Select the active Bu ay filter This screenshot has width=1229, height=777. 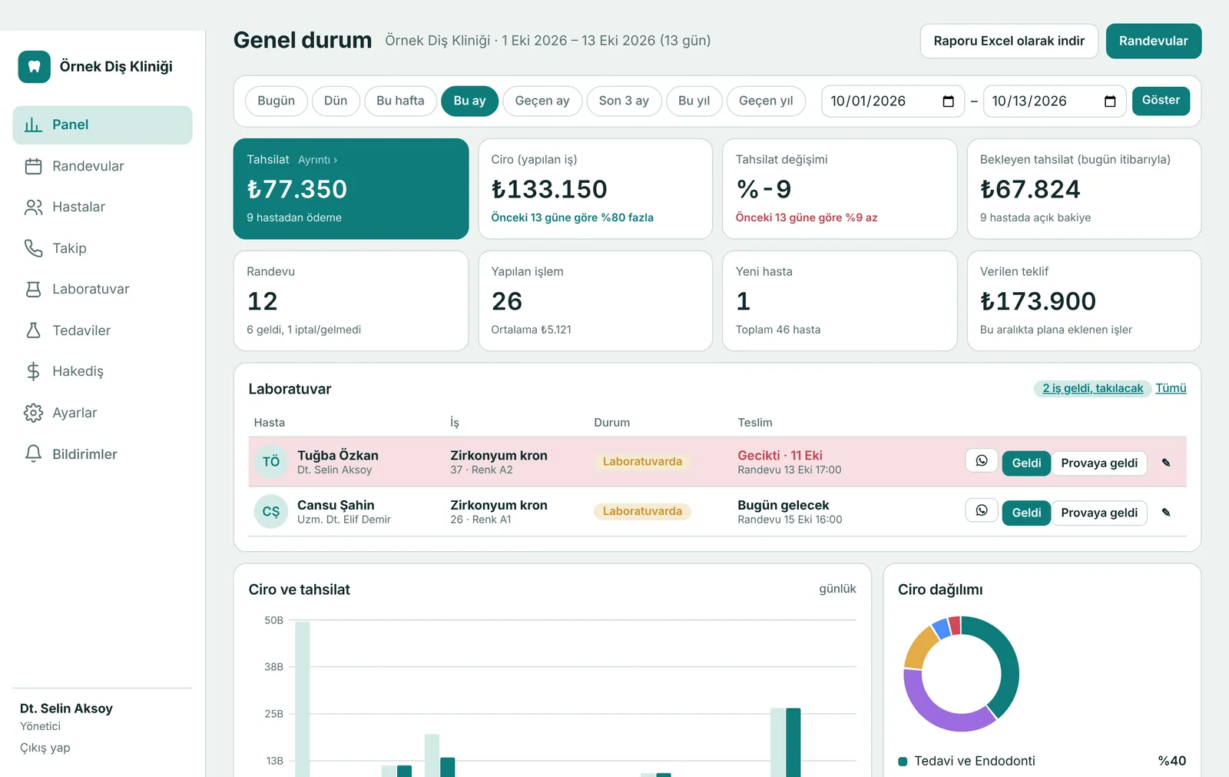469,101
